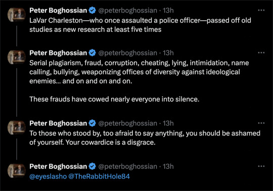Open more options on first tweet

261,10
